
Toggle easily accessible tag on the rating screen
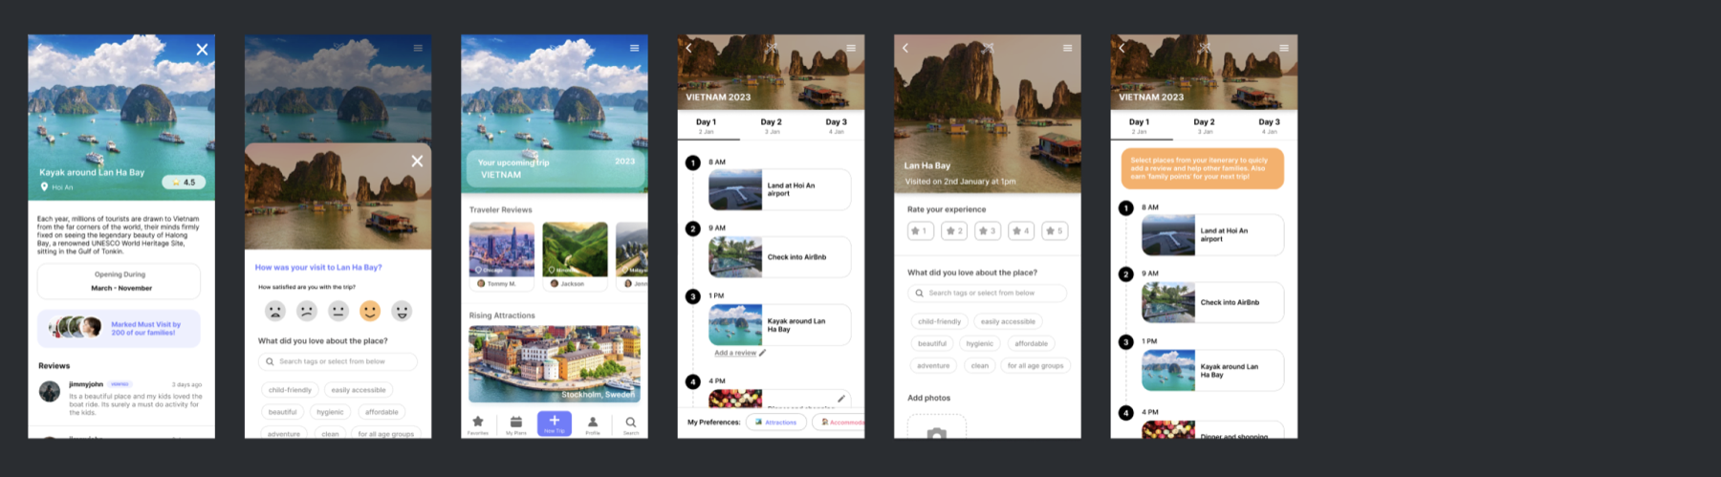[1008, 321]
